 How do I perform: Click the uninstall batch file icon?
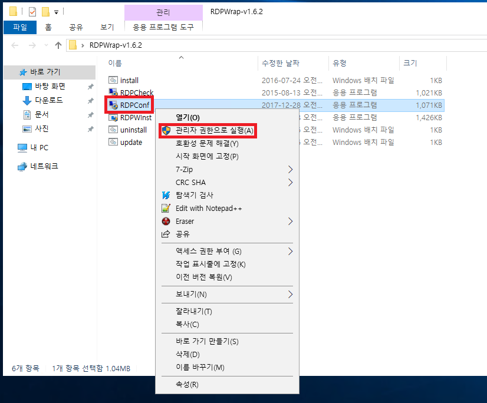pyautogui.click(x=113, y=130)
